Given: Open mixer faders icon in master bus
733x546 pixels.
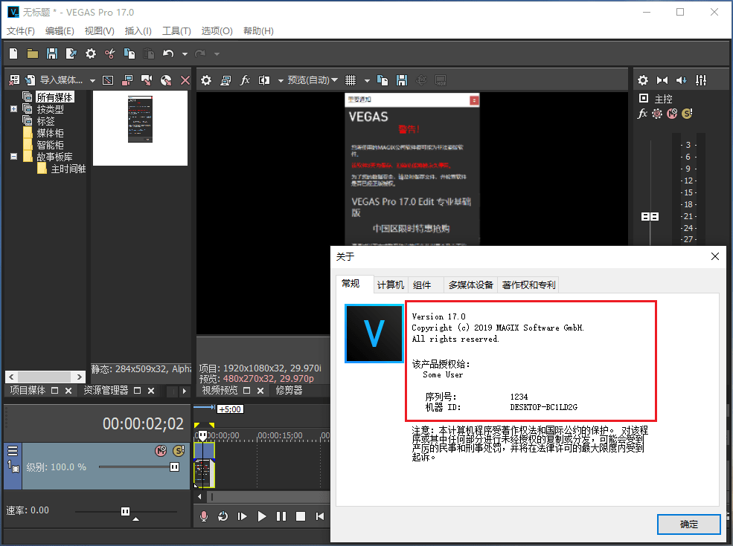Looking at the screenshot, I should (x=701, y=80).
